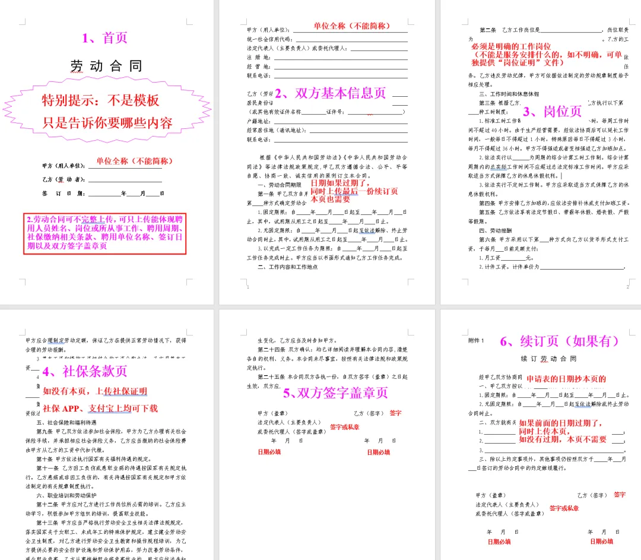Click the "特别提示：不是模板" callout text
The width and height of the screenshot is (641, 560).
[100, 100]
